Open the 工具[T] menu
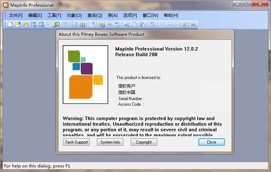This screenshot has height=172, width=271. tap(54, 15)
